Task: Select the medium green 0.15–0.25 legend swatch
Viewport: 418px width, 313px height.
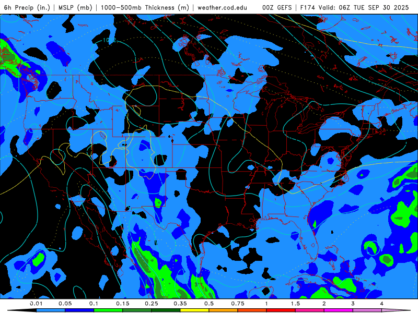Action: pos(137,310)
